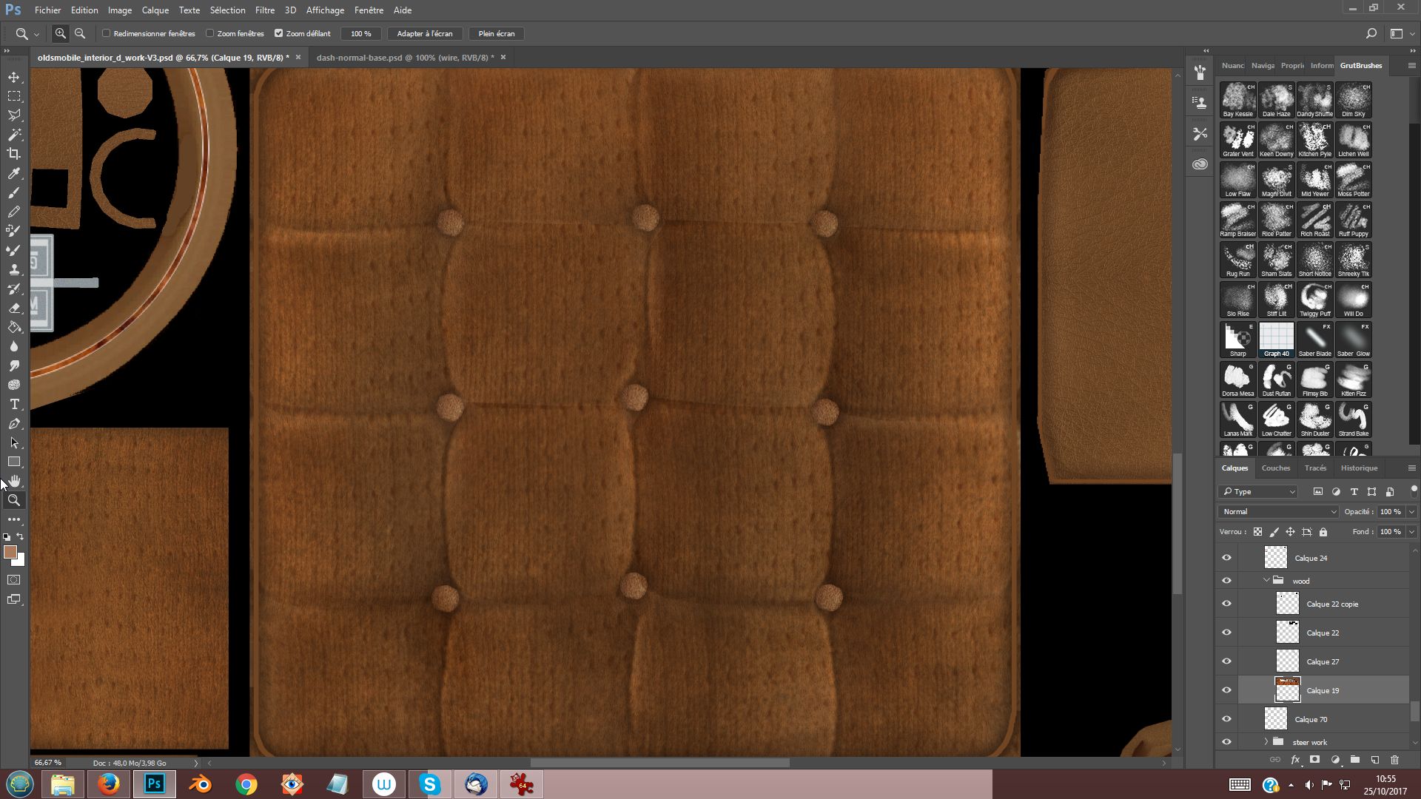The height and width of the screenshot is (799, 1421).
Task: Delete layer using the trash icon
Action: click(1394, 760)
